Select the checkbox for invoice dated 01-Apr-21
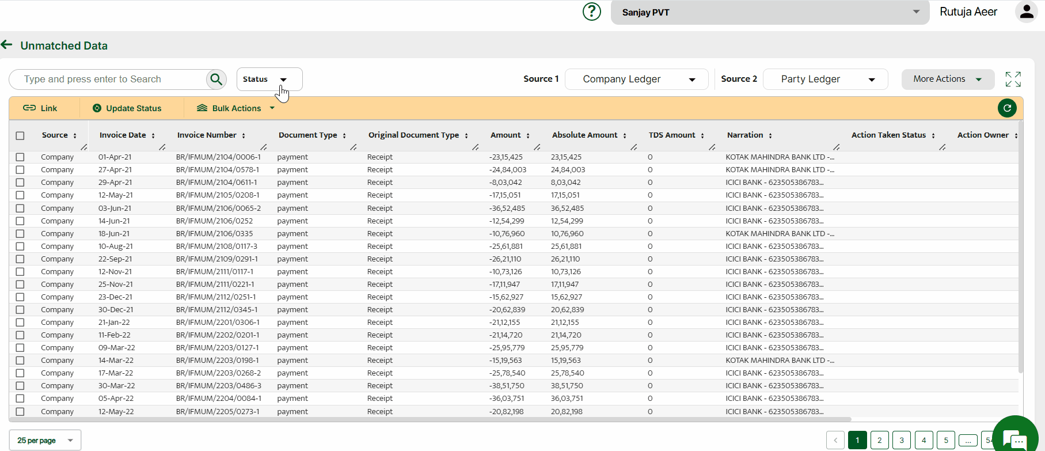 coord(20,157)
